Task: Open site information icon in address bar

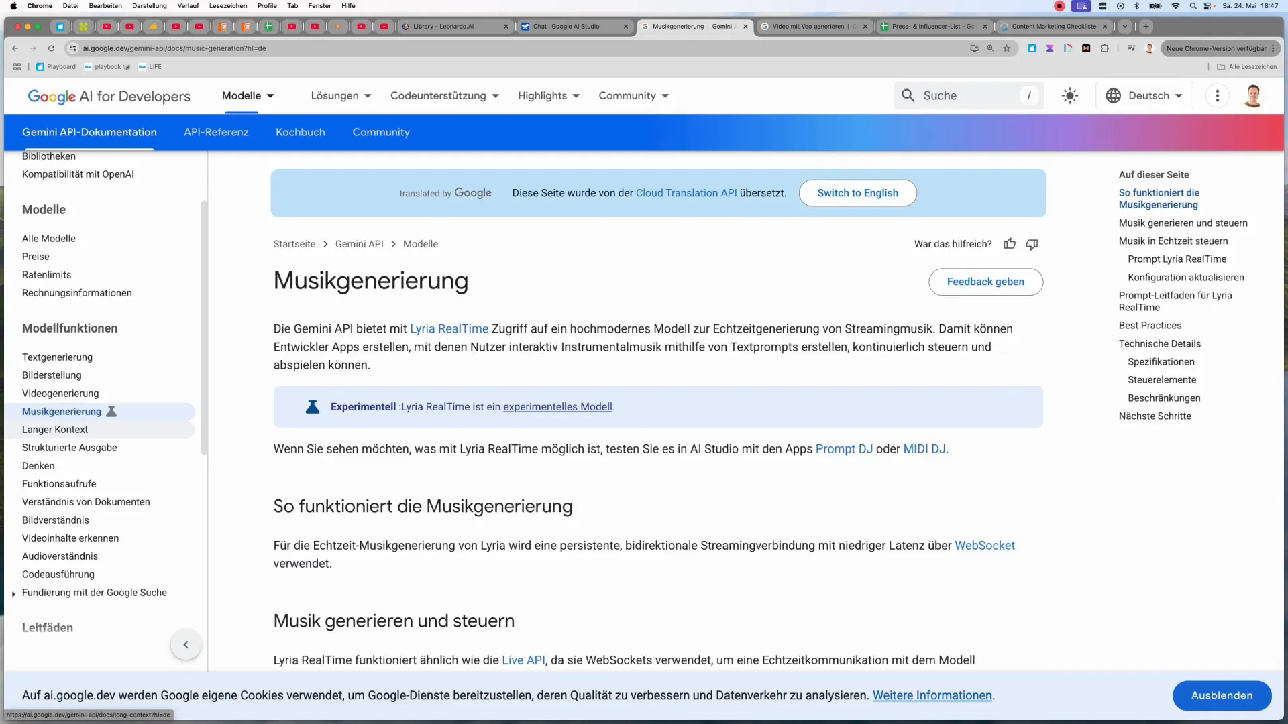Action: pos(72,48)
